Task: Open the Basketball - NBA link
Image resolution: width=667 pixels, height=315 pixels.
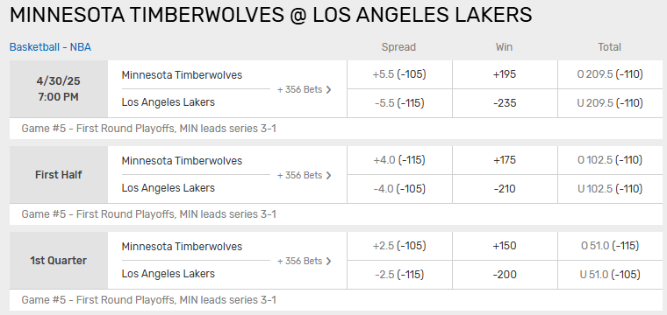Action: (50, 47)
